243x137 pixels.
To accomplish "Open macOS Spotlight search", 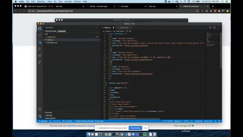I will click(x=222, y=2).
